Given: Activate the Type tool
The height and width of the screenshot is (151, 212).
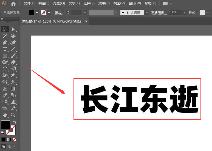Looking at the screenshot, I should point(5,49).
